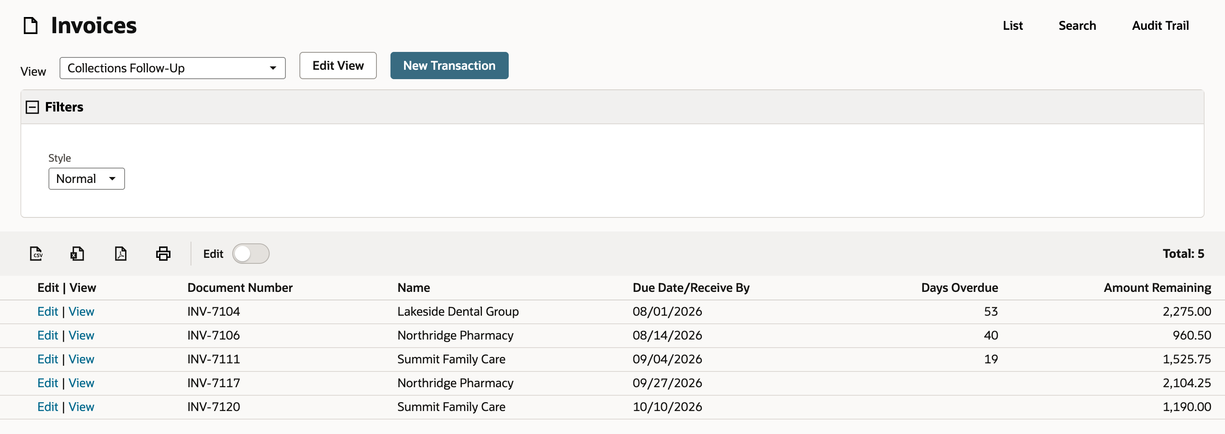Print the invoice list
The height and width of the screenshot is (434, 1225).
tap(163, 254)
